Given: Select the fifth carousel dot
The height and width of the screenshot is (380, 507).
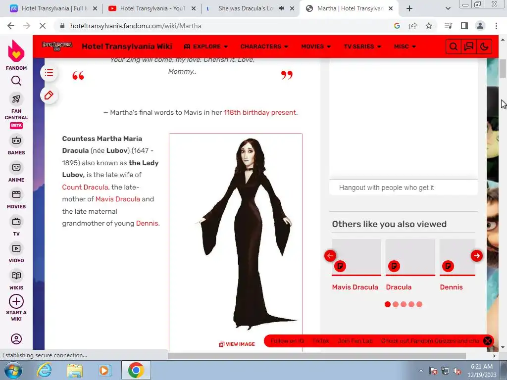Looking at the screenshot, I should (x=419, y=304).
